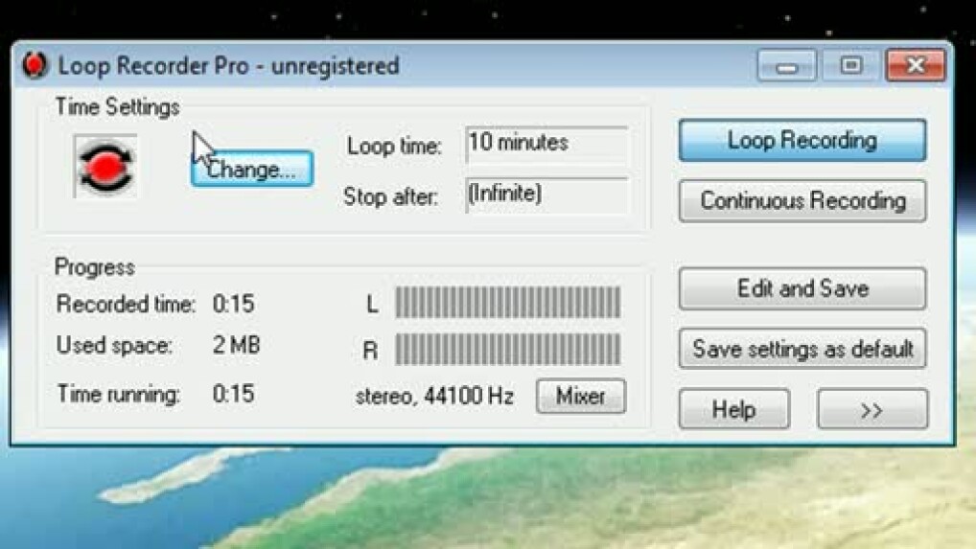Open the Help button
The height and width of the screenshot is (549, 976).
tap(734, 409)
